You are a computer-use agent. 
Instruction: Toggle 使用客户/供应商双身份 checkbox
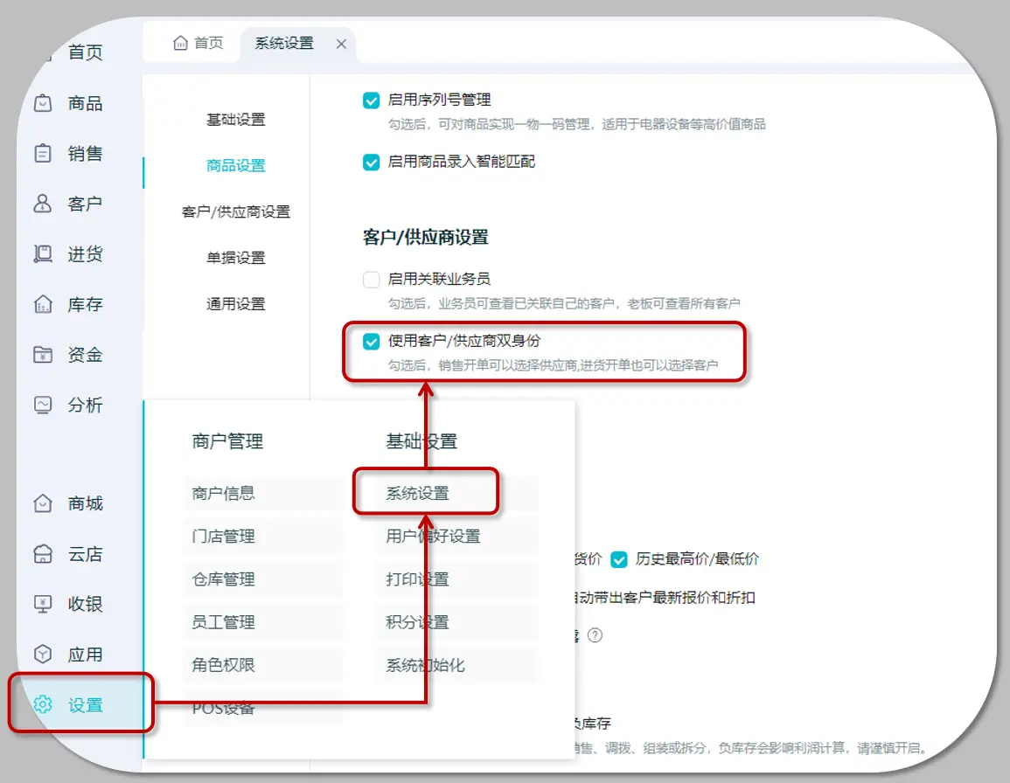coord(371,342)
